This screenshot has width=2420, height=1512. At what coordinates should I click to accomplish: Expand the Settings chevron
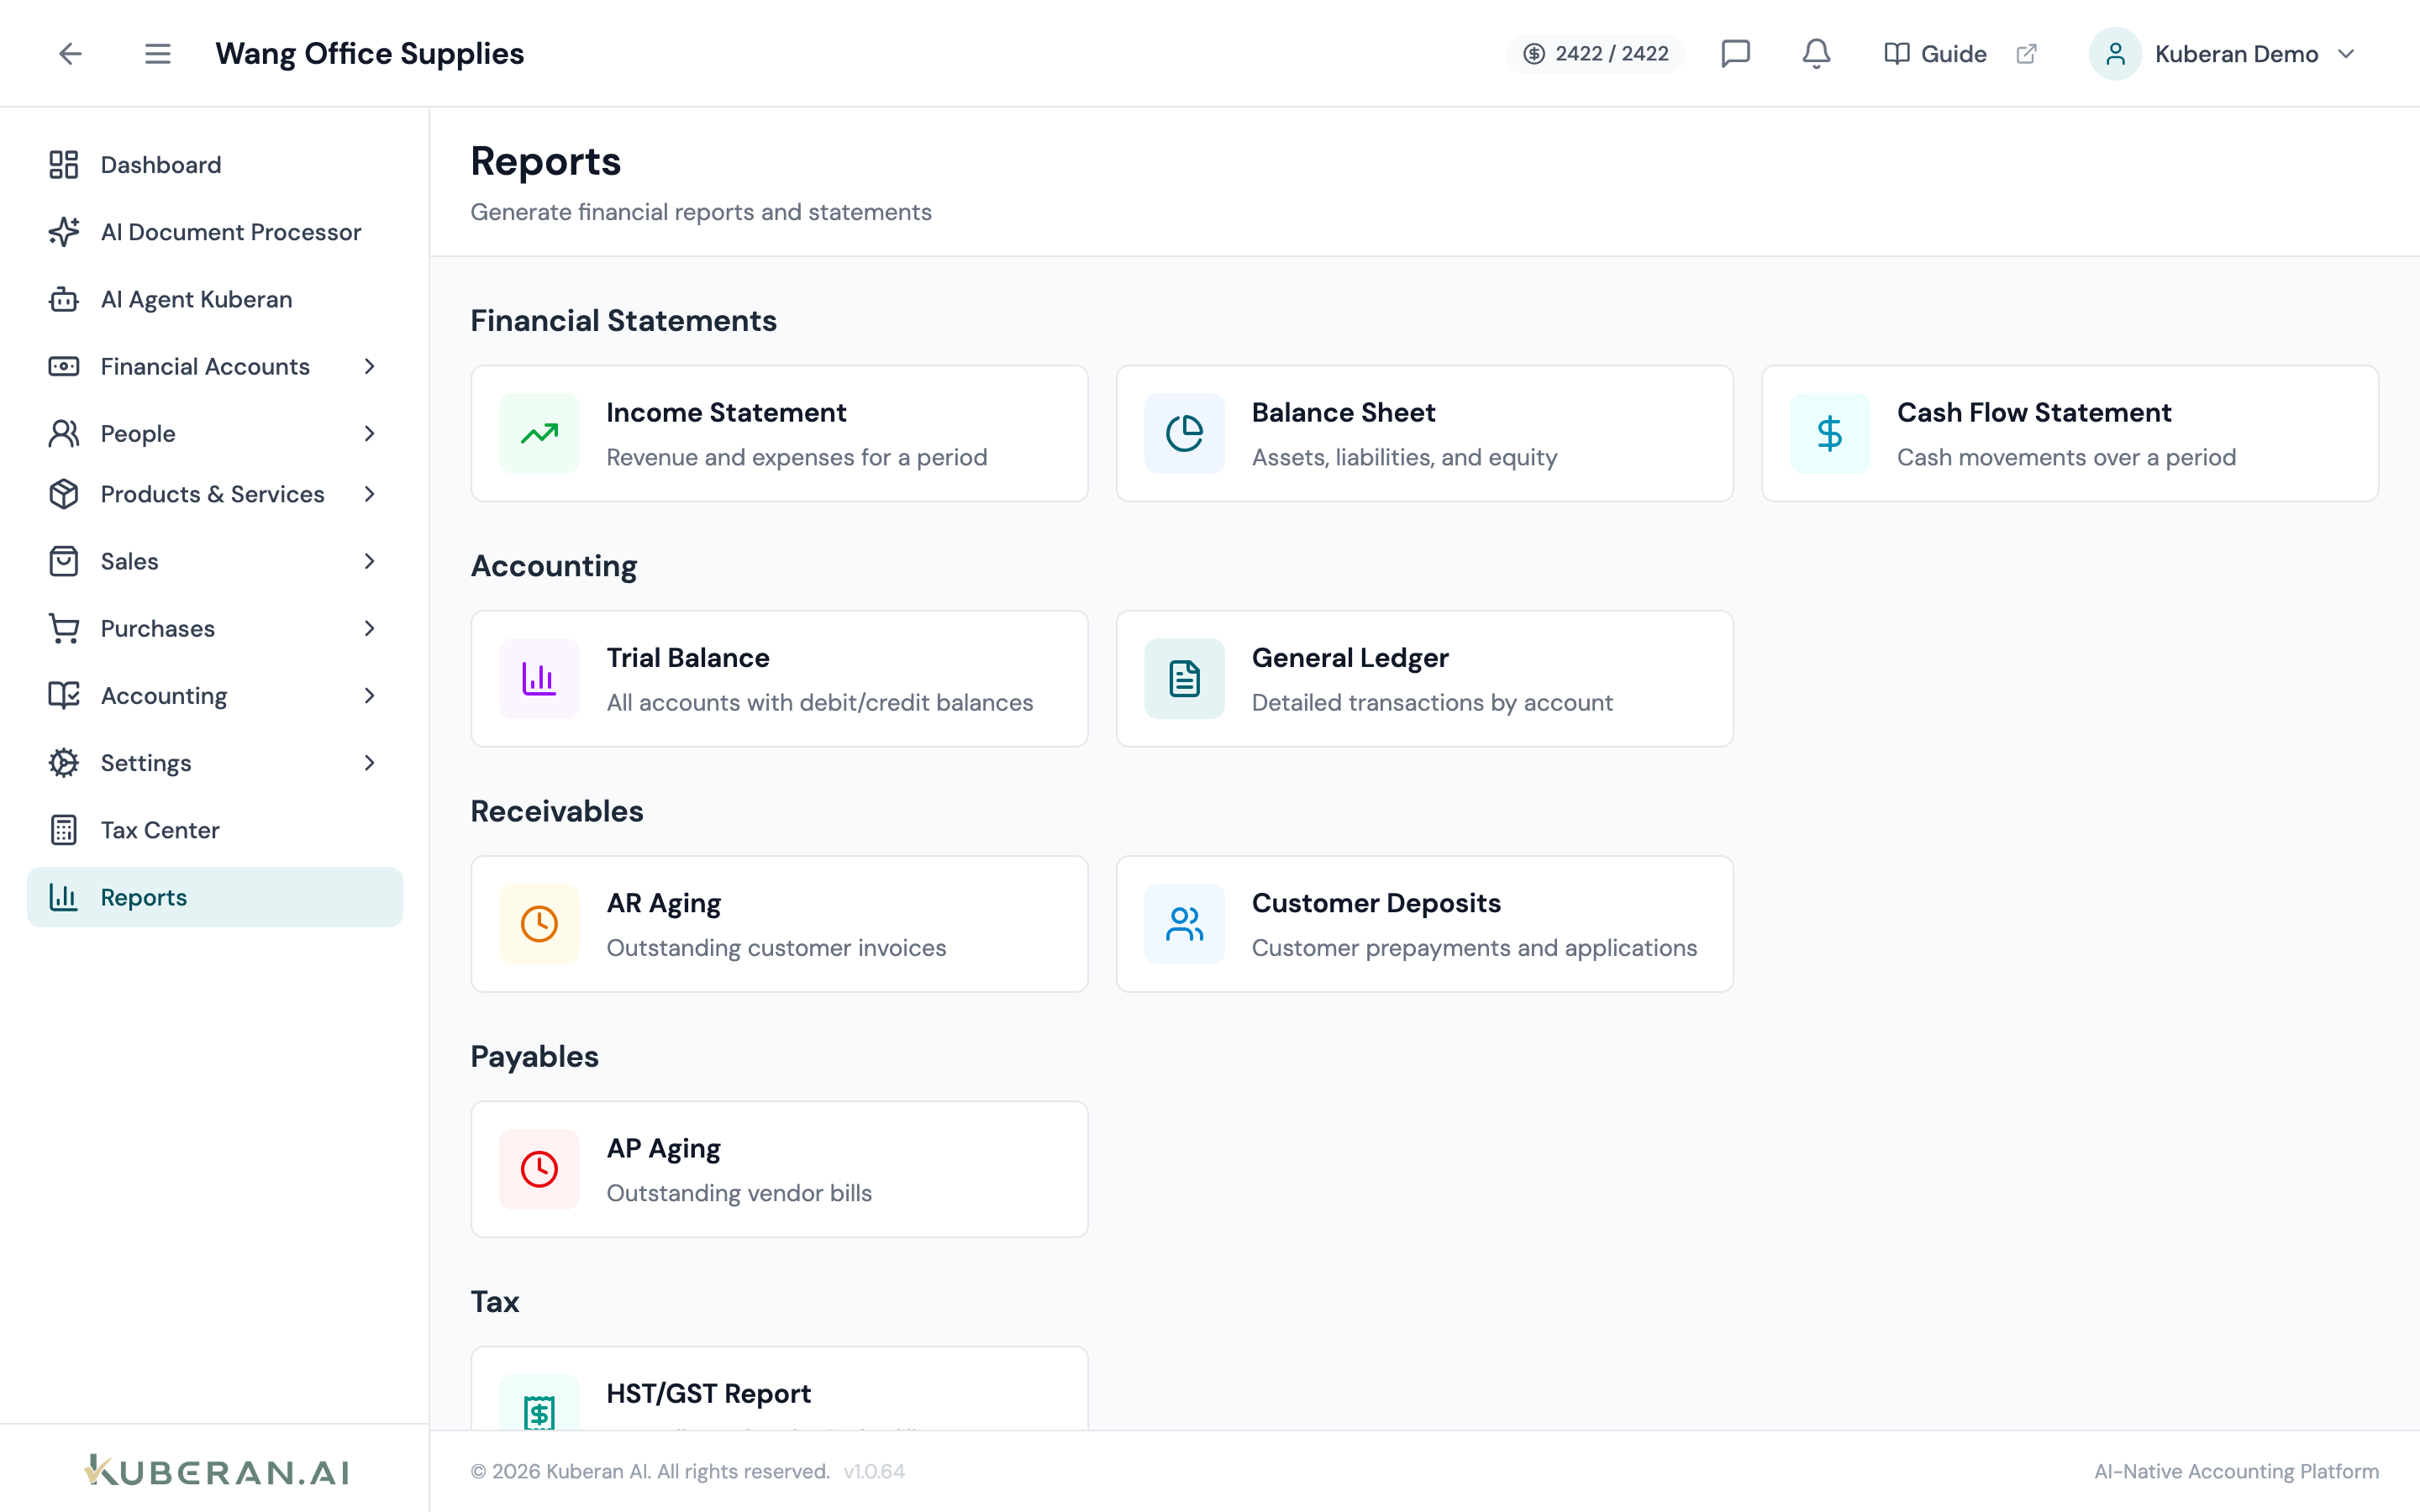(x=369, y=763)
